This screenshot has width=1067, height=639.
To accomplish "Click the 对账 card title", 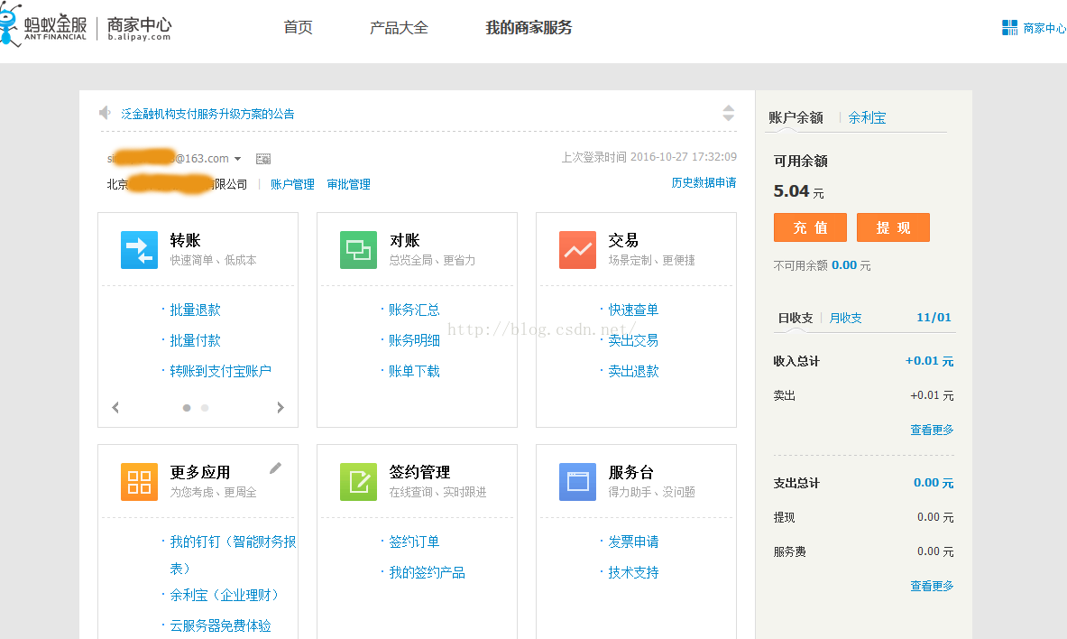I will coord(405,240).
